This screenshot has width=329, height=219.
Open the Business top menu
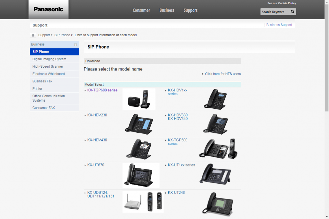click(x=167, y=10)
